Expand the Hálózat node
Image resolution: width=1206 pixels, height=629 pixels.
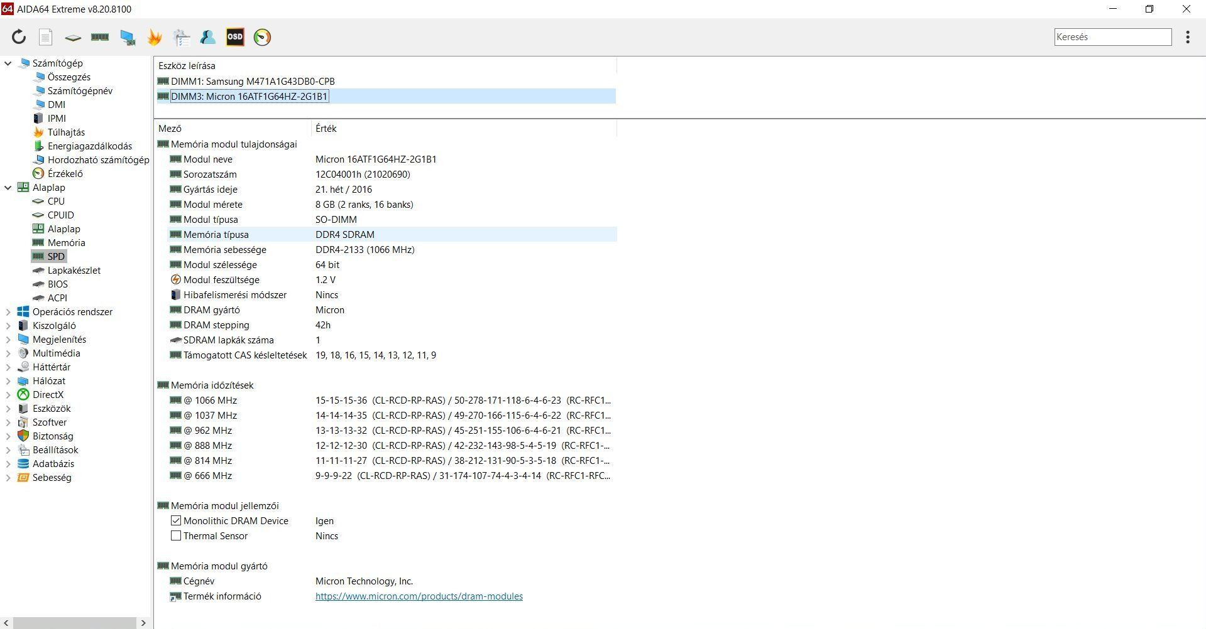tap(8, 381)
